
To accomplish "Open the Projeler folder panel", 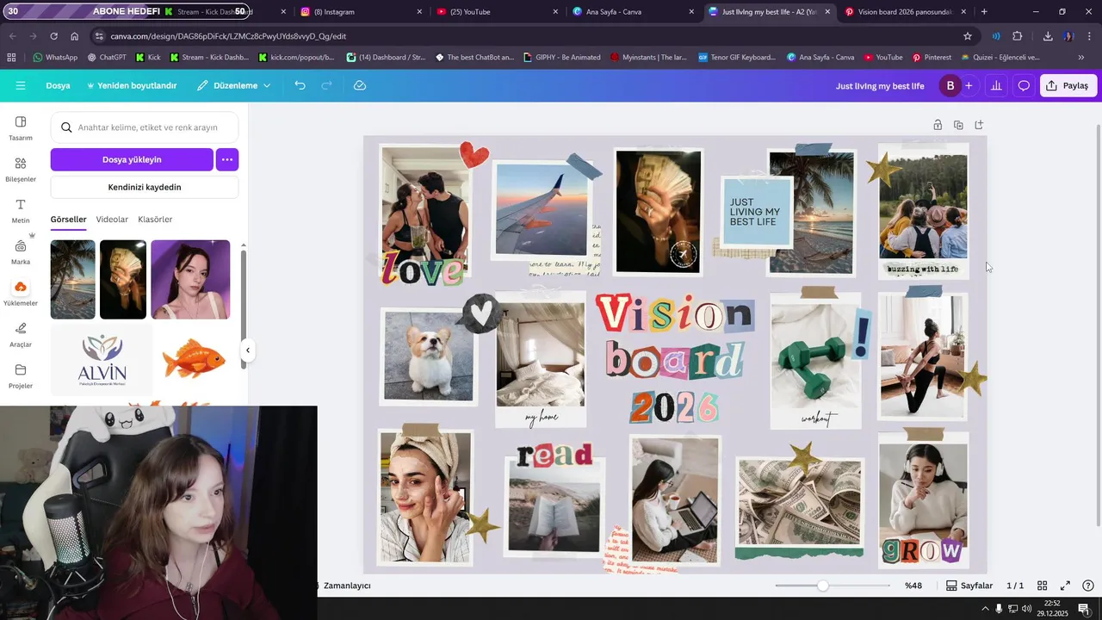I will pos(21,375).
